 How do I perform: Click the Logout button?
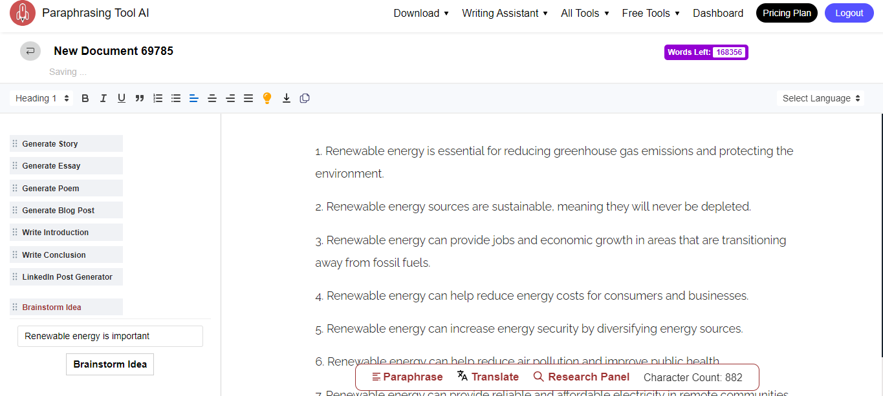coord(849,13)
